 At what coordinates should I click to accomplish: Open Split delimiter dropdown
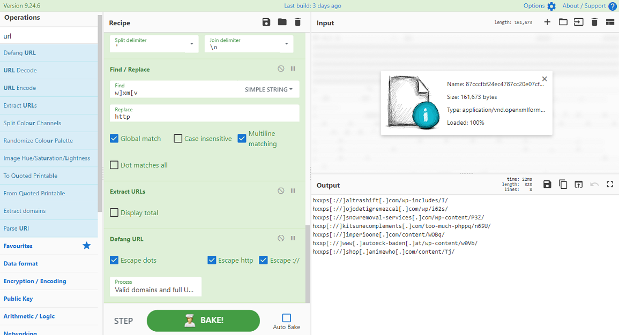point(154,44)
